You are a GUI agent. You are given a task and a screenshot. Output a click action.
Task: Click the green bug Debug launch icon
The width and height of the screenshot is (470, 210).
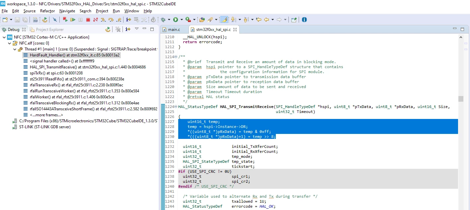click(163, 20)
